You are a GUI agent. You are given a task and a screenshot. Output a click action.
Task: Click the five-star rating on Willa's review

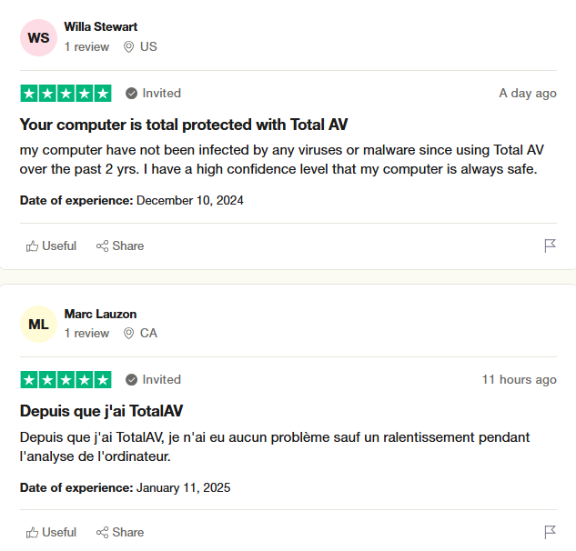tap(66, 94)
